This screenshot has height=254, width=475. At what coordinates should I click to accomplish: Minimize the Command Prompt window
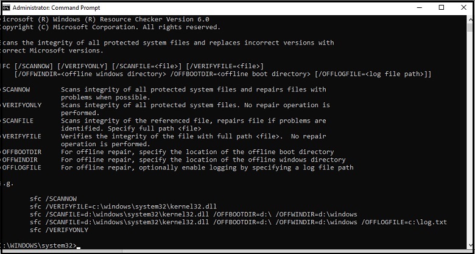pos(419,7)
